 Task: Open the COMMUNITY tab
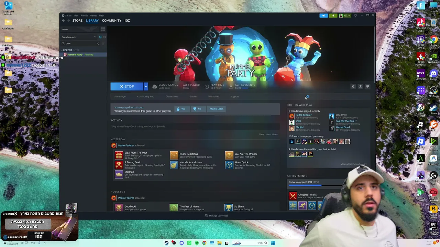click(x=112, y=21)
